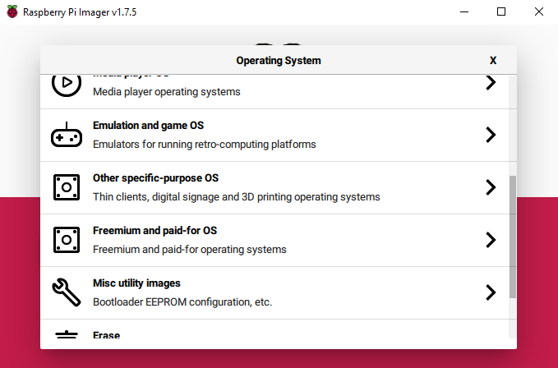The width and height of the screenshot is (558, 368).
Task: Expand Media player operating systems chevron
Action: pyautogui.click(x=491, y=82)
